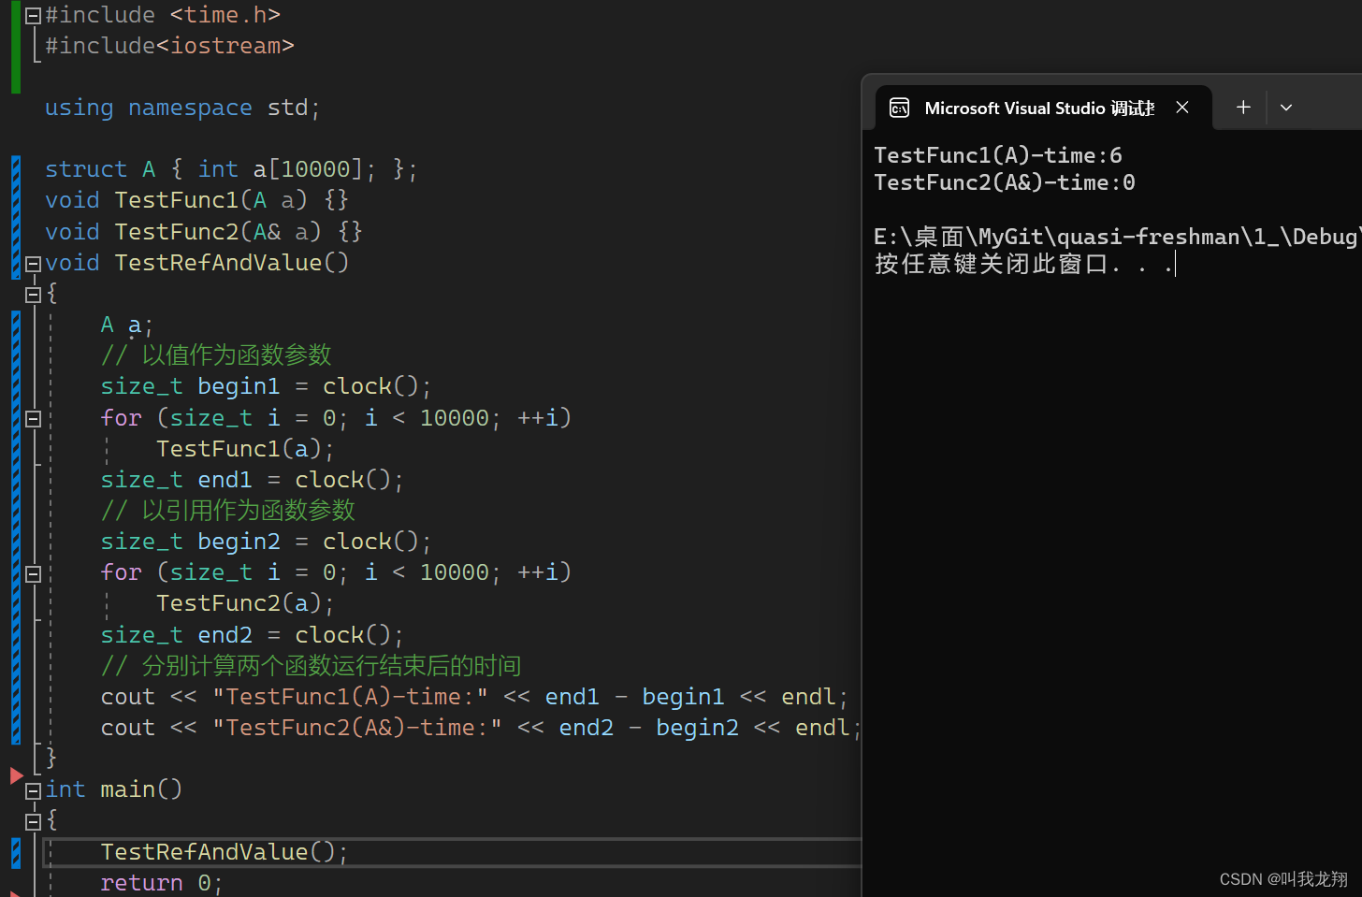1362x897 pixels.
Task: Click the size_t end2 = clock() line
Action: tap(252, 635)
